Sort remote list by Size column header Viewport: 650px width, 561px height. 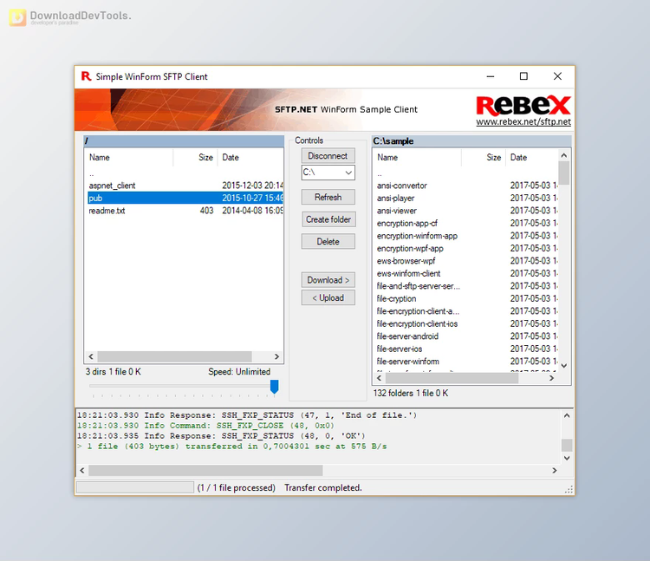click(x=195, y=158)
